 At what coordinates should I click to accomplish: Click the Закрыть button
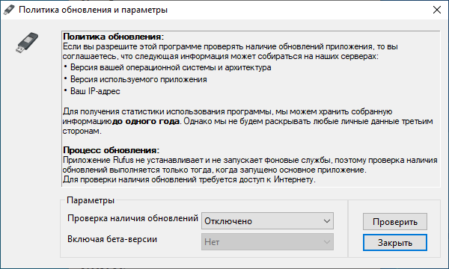click(x=395, y=243)
